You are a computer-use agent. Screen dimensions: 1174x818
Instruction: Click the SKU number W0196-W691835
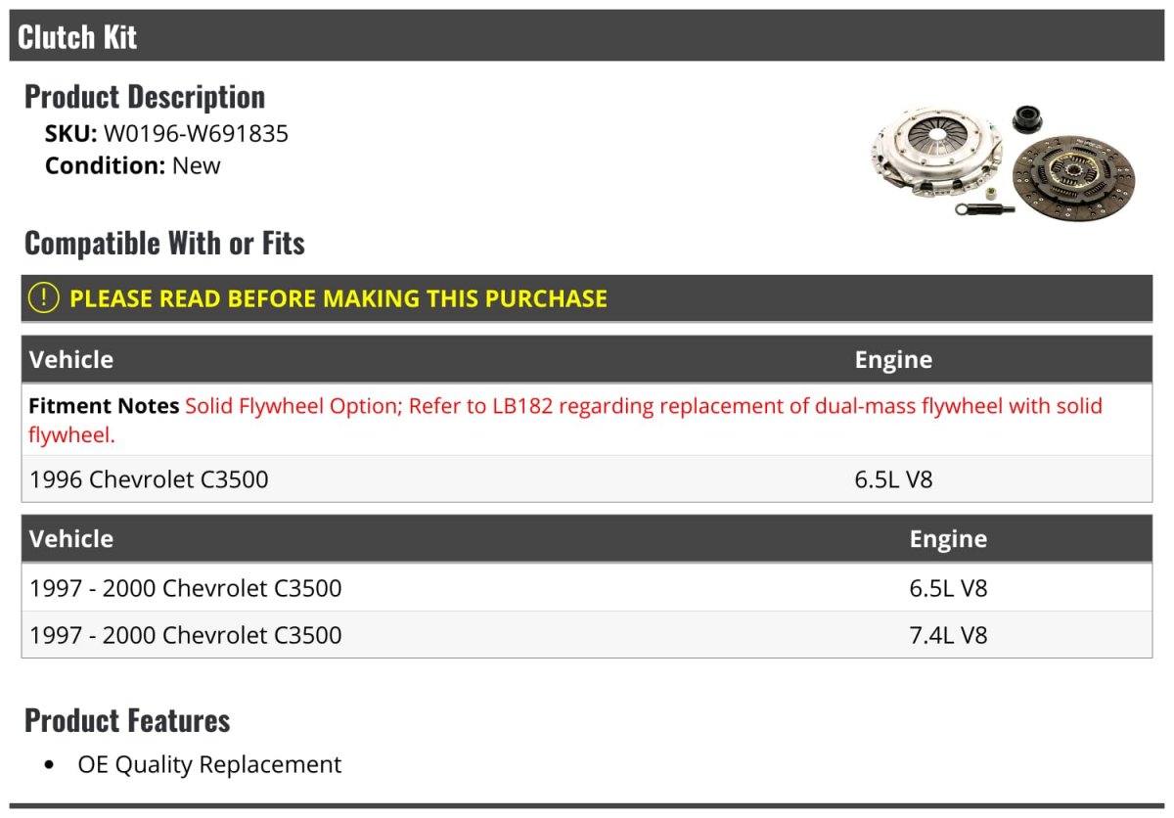(x=196, y=134)
